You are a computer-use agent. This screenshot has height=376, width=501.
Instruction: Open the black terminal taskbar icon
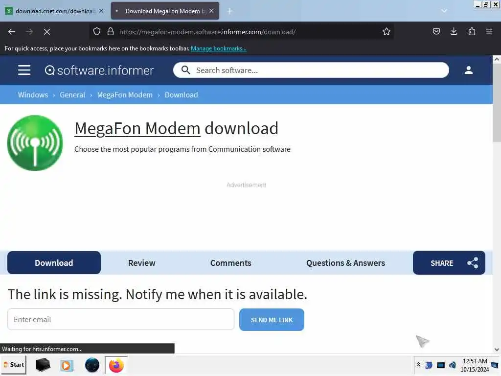click(x=43, y=365)
